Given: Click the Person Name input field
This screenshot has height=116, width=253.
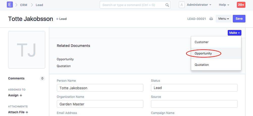Looking at the screenshot, I should tap(100, 88).
